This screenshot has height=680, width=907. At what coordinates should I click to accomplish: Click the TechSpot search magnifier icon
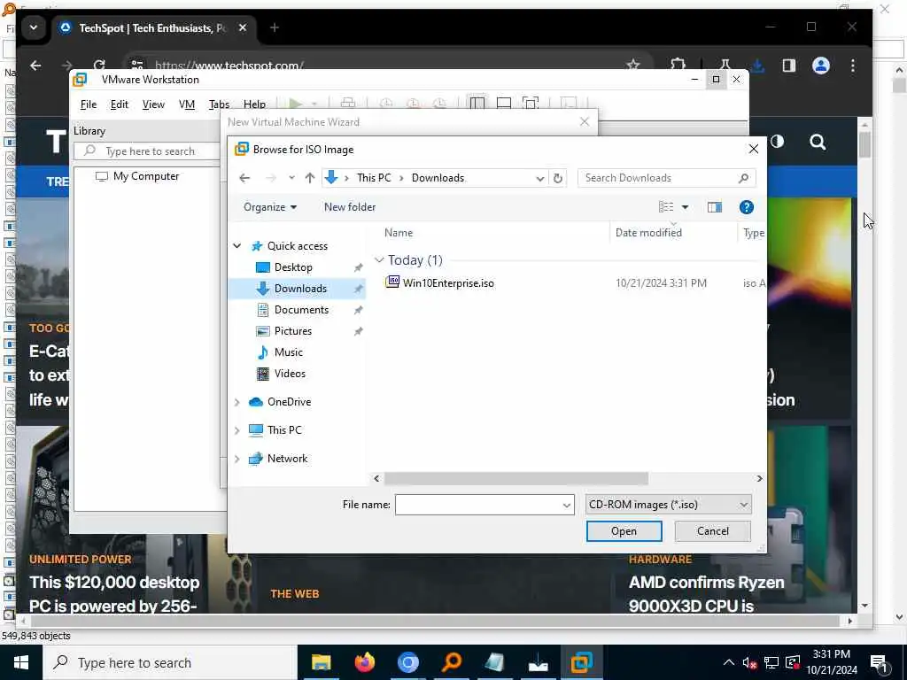[x=818, y=142]
